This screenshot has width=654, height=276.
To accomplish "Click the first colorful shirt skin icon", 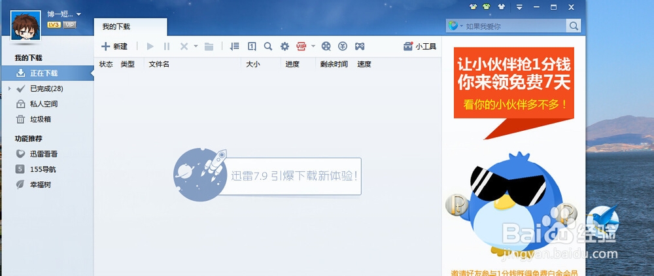I will pyautogui.click(x=473, y=7).
